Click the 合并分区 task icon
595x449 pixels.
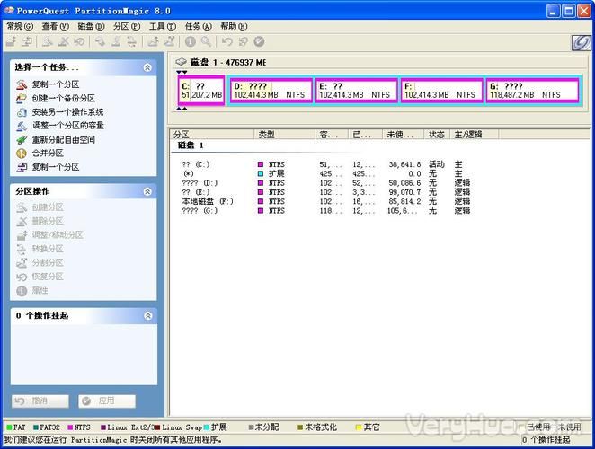(22, 154)
